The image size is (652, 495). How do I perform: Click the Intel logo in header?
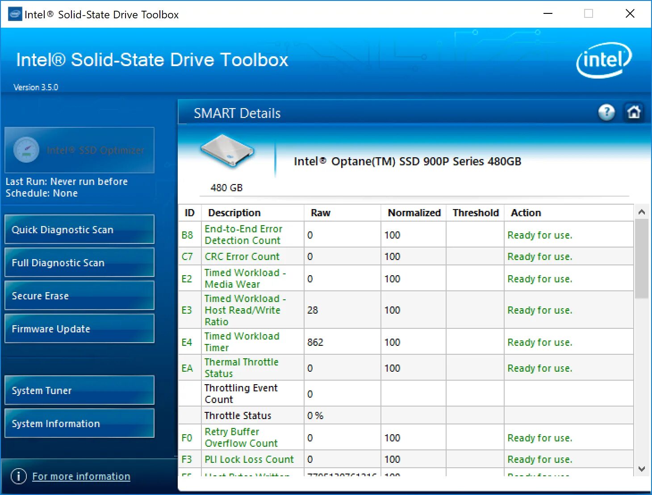604,60
